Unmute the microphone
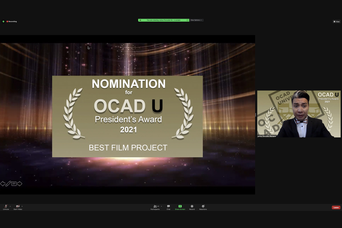This screenshot has width=342, height=228. [x=6, y=207]
